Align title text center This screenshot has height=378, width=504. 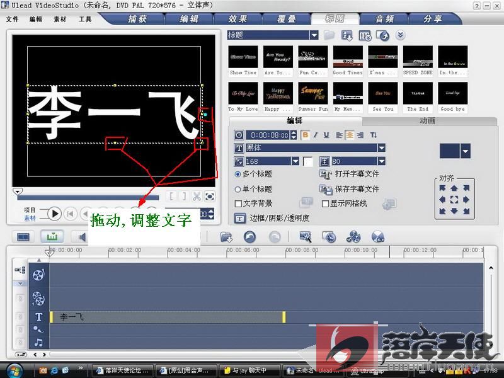pyautogui.click(x=350, y=135)
